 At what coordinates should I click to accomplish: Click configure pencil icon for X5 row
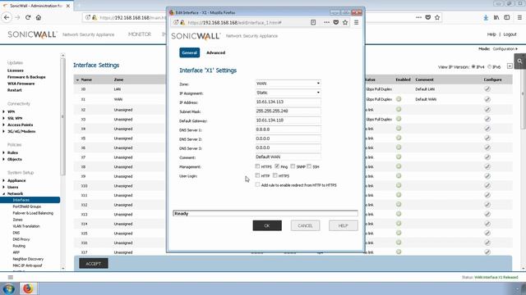[487, 138]
